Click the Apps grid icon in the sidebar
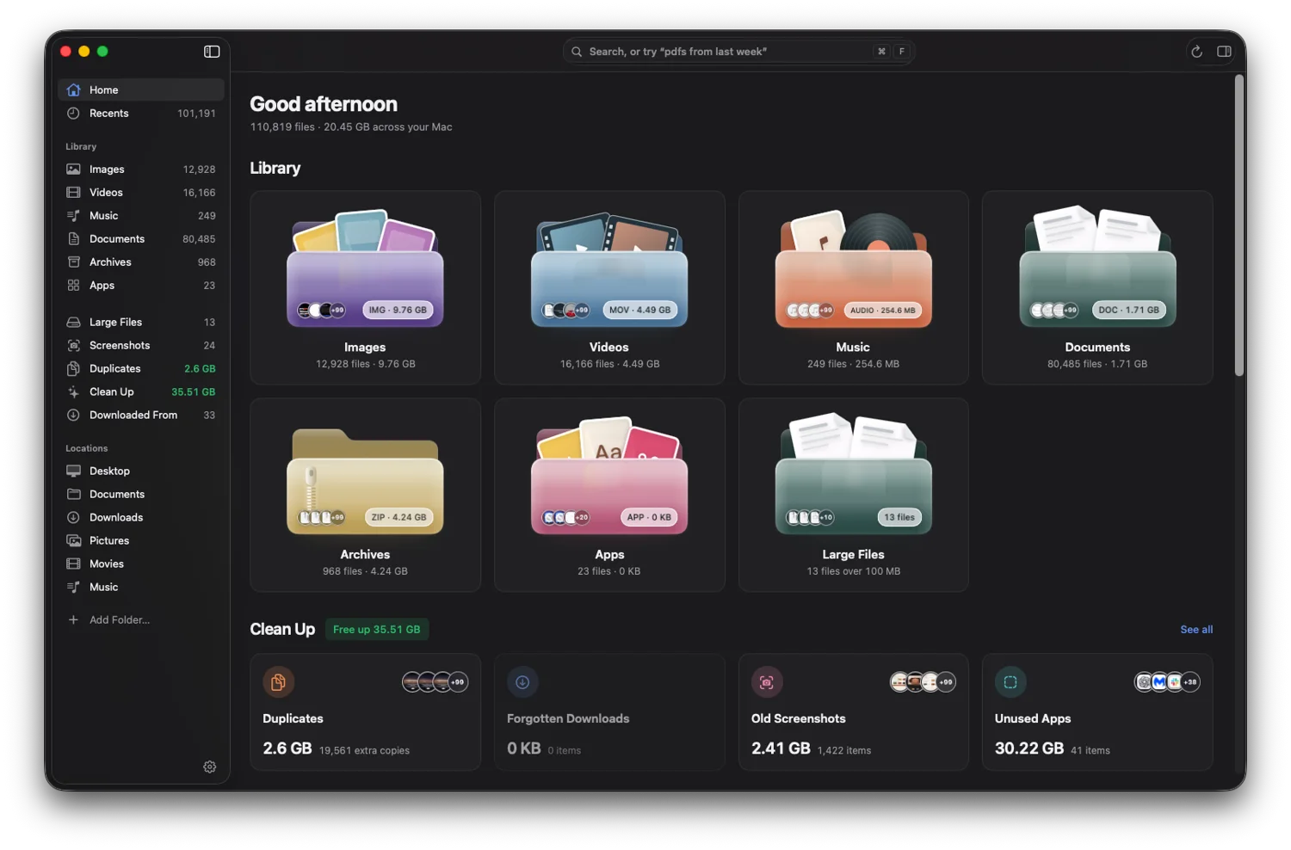This screenshot has width=1291, height=850. (x=74, y=285)
